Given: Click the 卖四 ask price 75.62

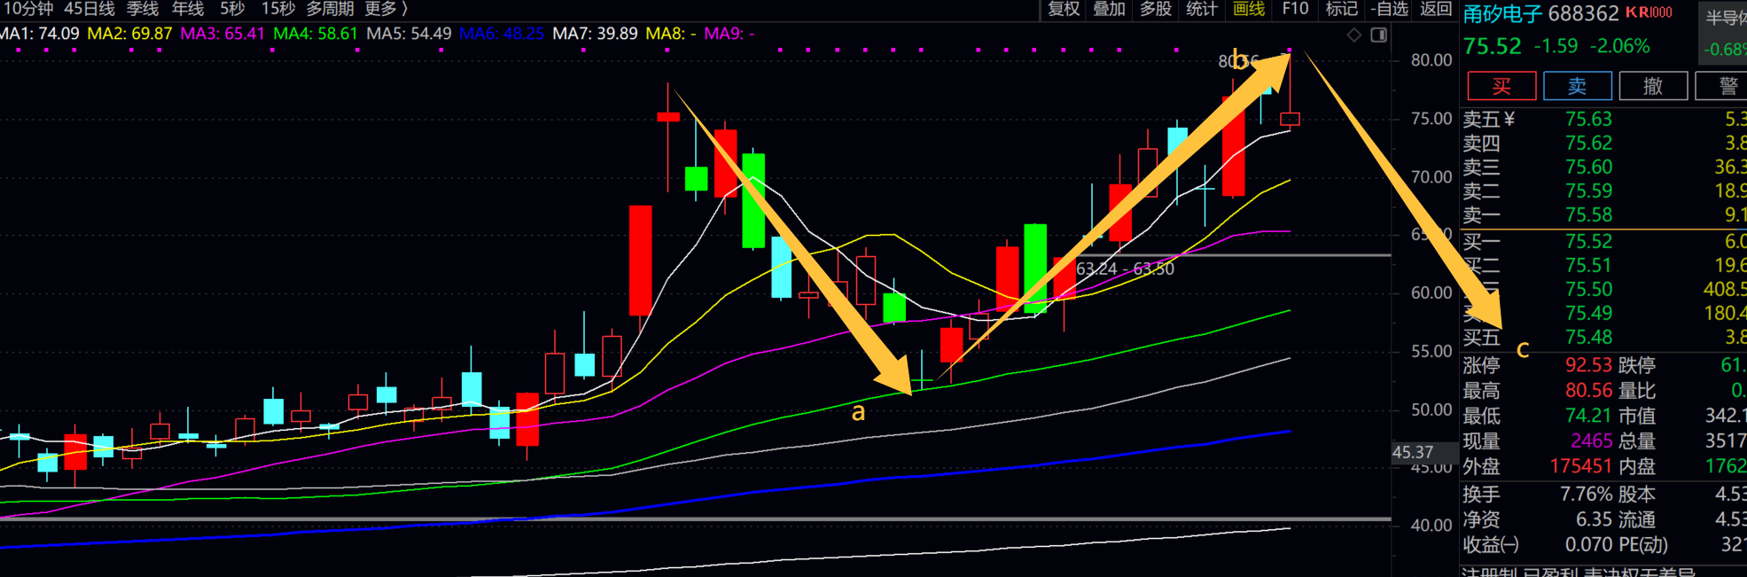Looking at the screenshot, I should point(1588,143).
